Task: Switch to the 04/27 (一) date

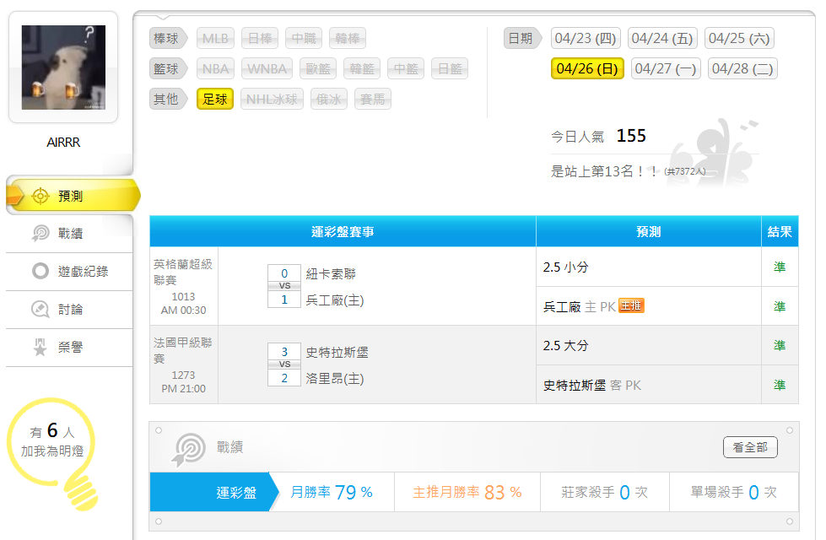Action: tap(666, 69)
